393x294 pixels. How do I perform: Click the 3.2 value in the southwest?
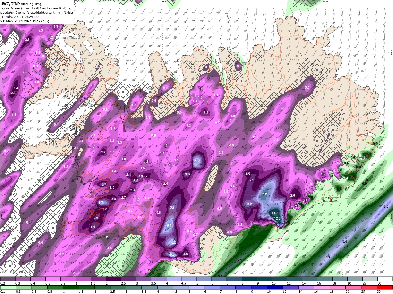click(93, 227)
